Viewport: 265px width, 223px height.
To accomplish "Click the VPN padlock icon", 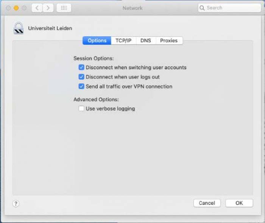I will pyautogui.click(x=19, y=28).
